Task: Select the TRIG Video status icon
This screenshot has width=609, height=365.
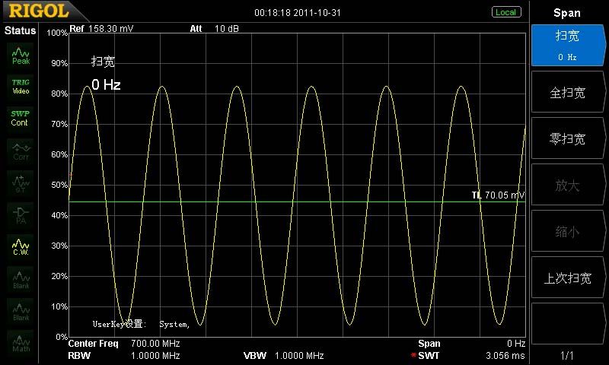Action: tap(21, 86)
